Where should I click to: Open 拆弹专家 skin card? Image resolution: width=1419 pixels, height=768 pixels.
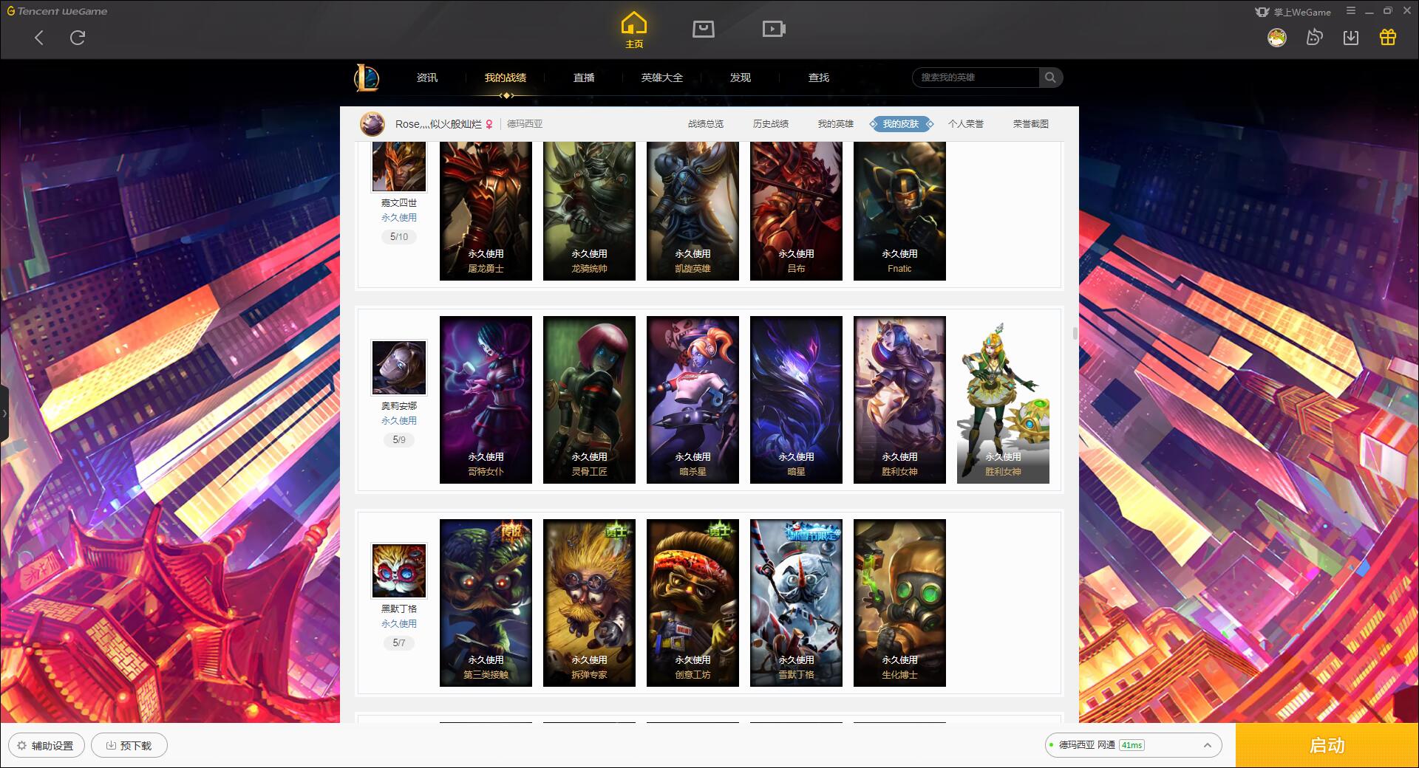coord(589,603)
